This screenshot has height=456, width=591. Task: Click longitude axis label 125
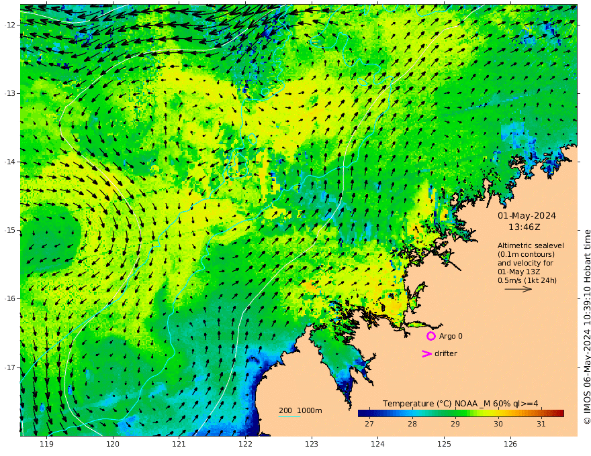[445, 444]
